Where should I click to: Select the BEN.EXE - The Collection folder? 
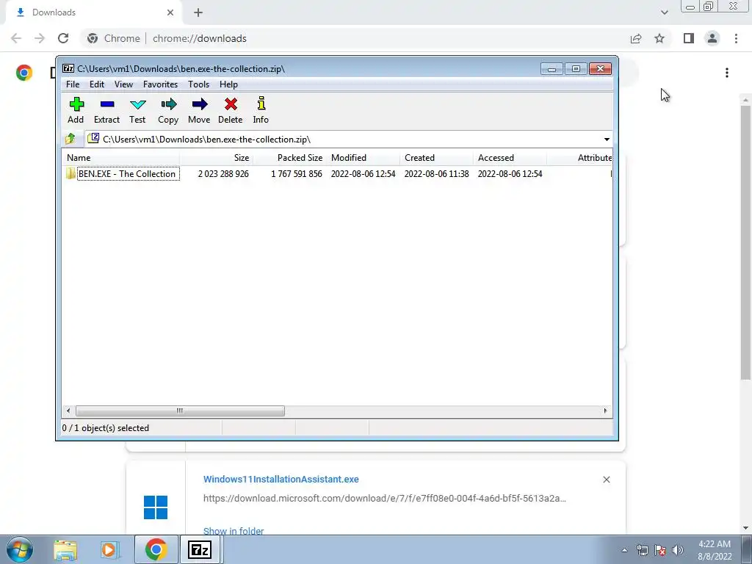(x=127, y=173)
